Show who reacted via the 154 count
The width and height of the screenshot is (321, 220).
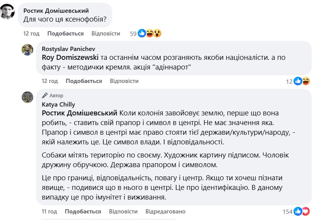pyautogui.click(x=287, y=212)
